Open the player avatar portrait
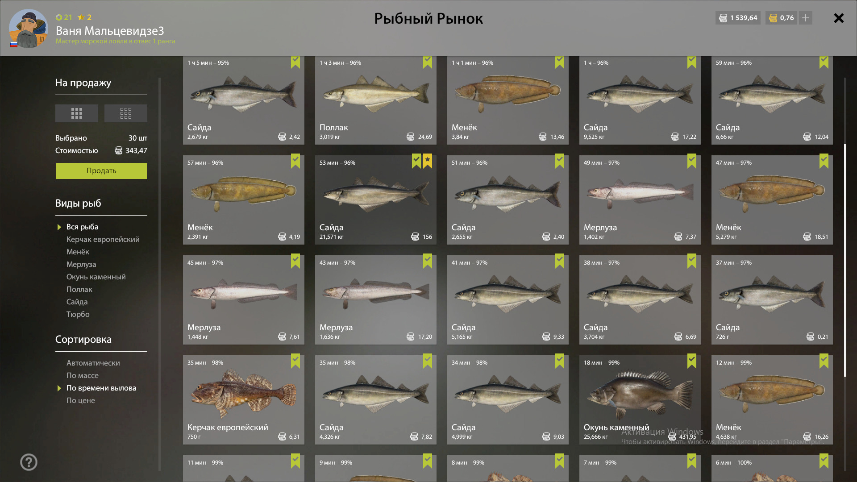 pyautogui.click(x=28, y=29)
